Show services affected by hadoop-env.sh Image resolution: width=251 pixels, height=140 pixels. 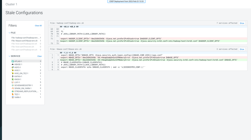coord(242,23)
